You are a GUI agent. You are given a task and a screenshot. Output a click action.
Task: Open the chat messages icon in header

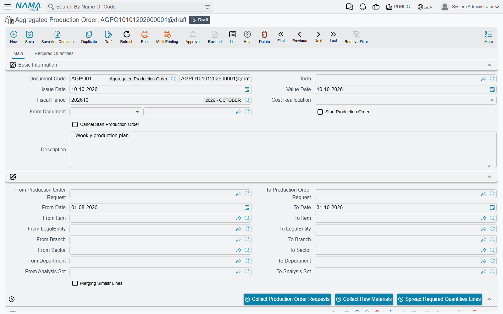[x=350, y=7]
